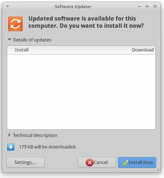This screenshot has width=164, height=178.
Task: Click the blue download arrow icon
Action: tap(11, 147)
